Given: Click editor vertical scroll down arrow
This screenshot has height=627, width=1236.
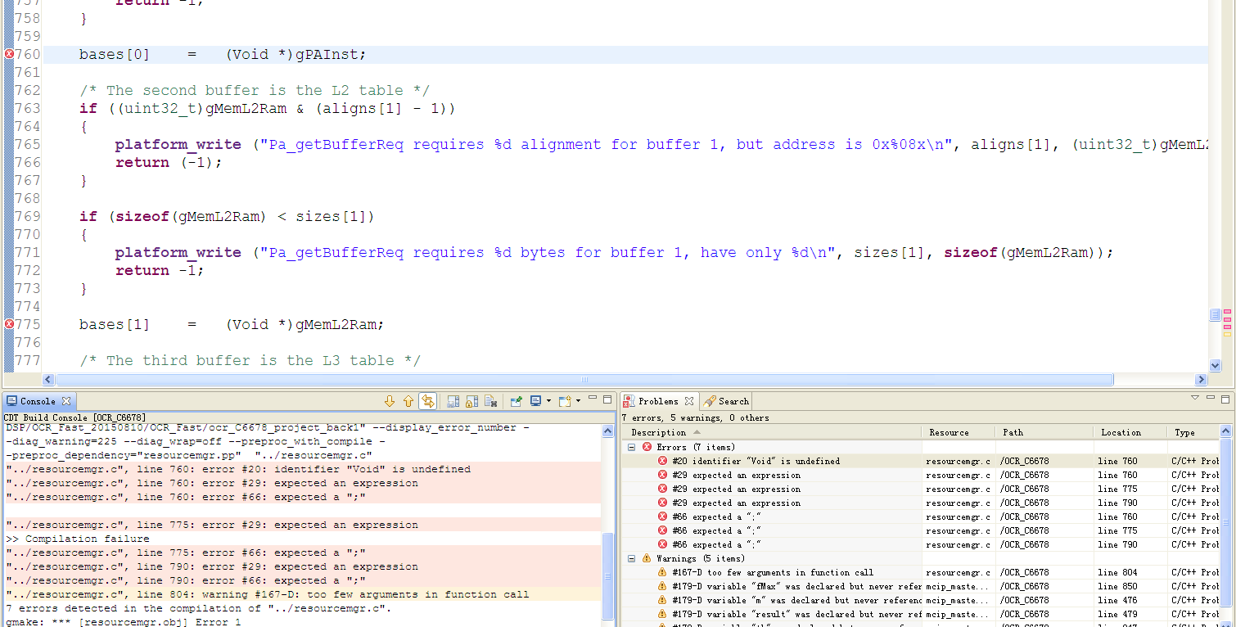Looking at the screenshot, I should point(1215,366).
